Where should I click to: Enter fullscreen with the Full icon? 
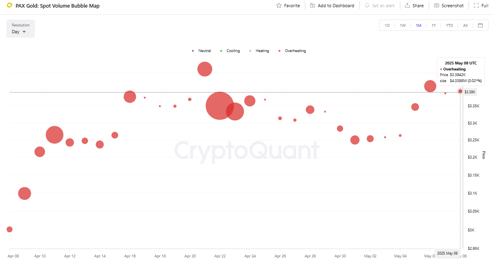point(476,6)
